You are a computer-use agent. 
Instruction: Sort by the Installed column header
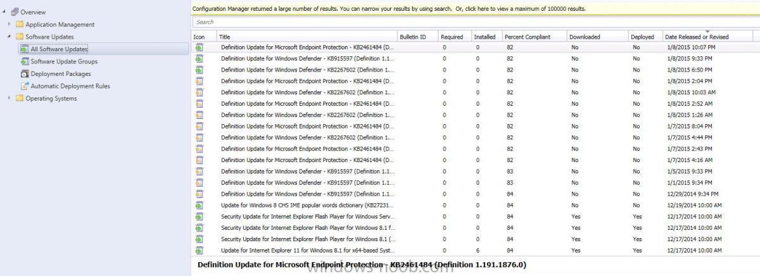487,37
